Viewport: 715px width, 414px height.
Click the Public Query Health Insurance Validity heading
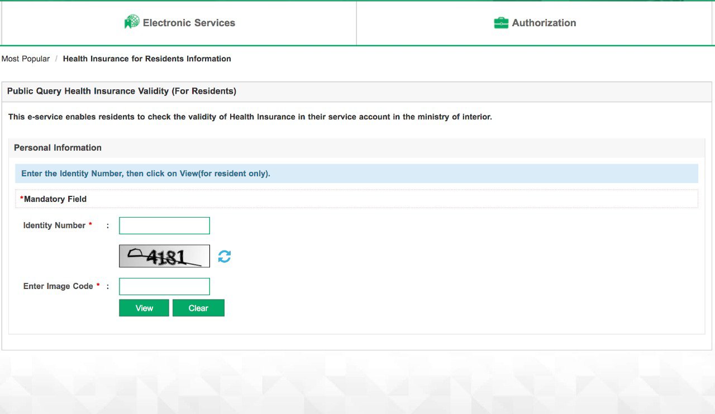click(x=122, y=91)
